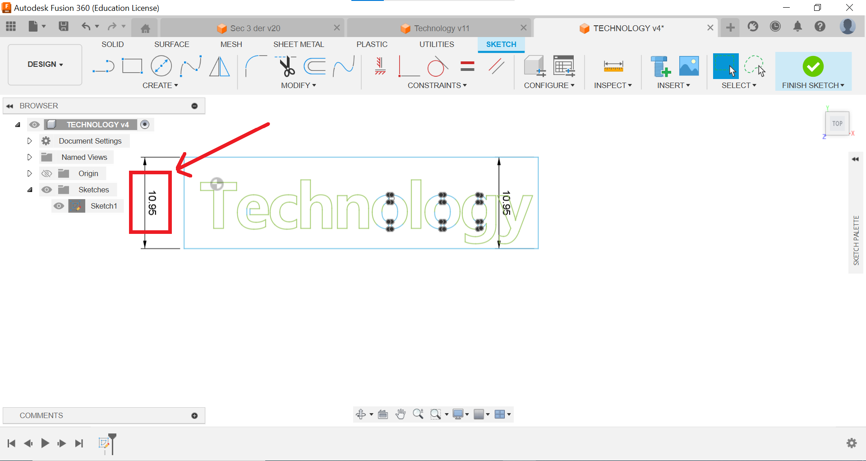Viewport: 866px width, 461px height.
Task: Open the notifications bell
Action: 797,27
